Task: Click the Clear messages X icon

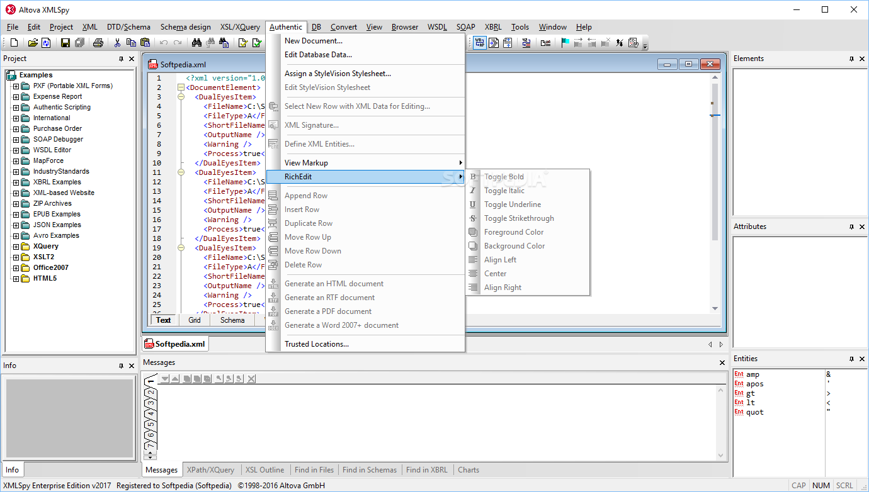Action: pos(251,378)
